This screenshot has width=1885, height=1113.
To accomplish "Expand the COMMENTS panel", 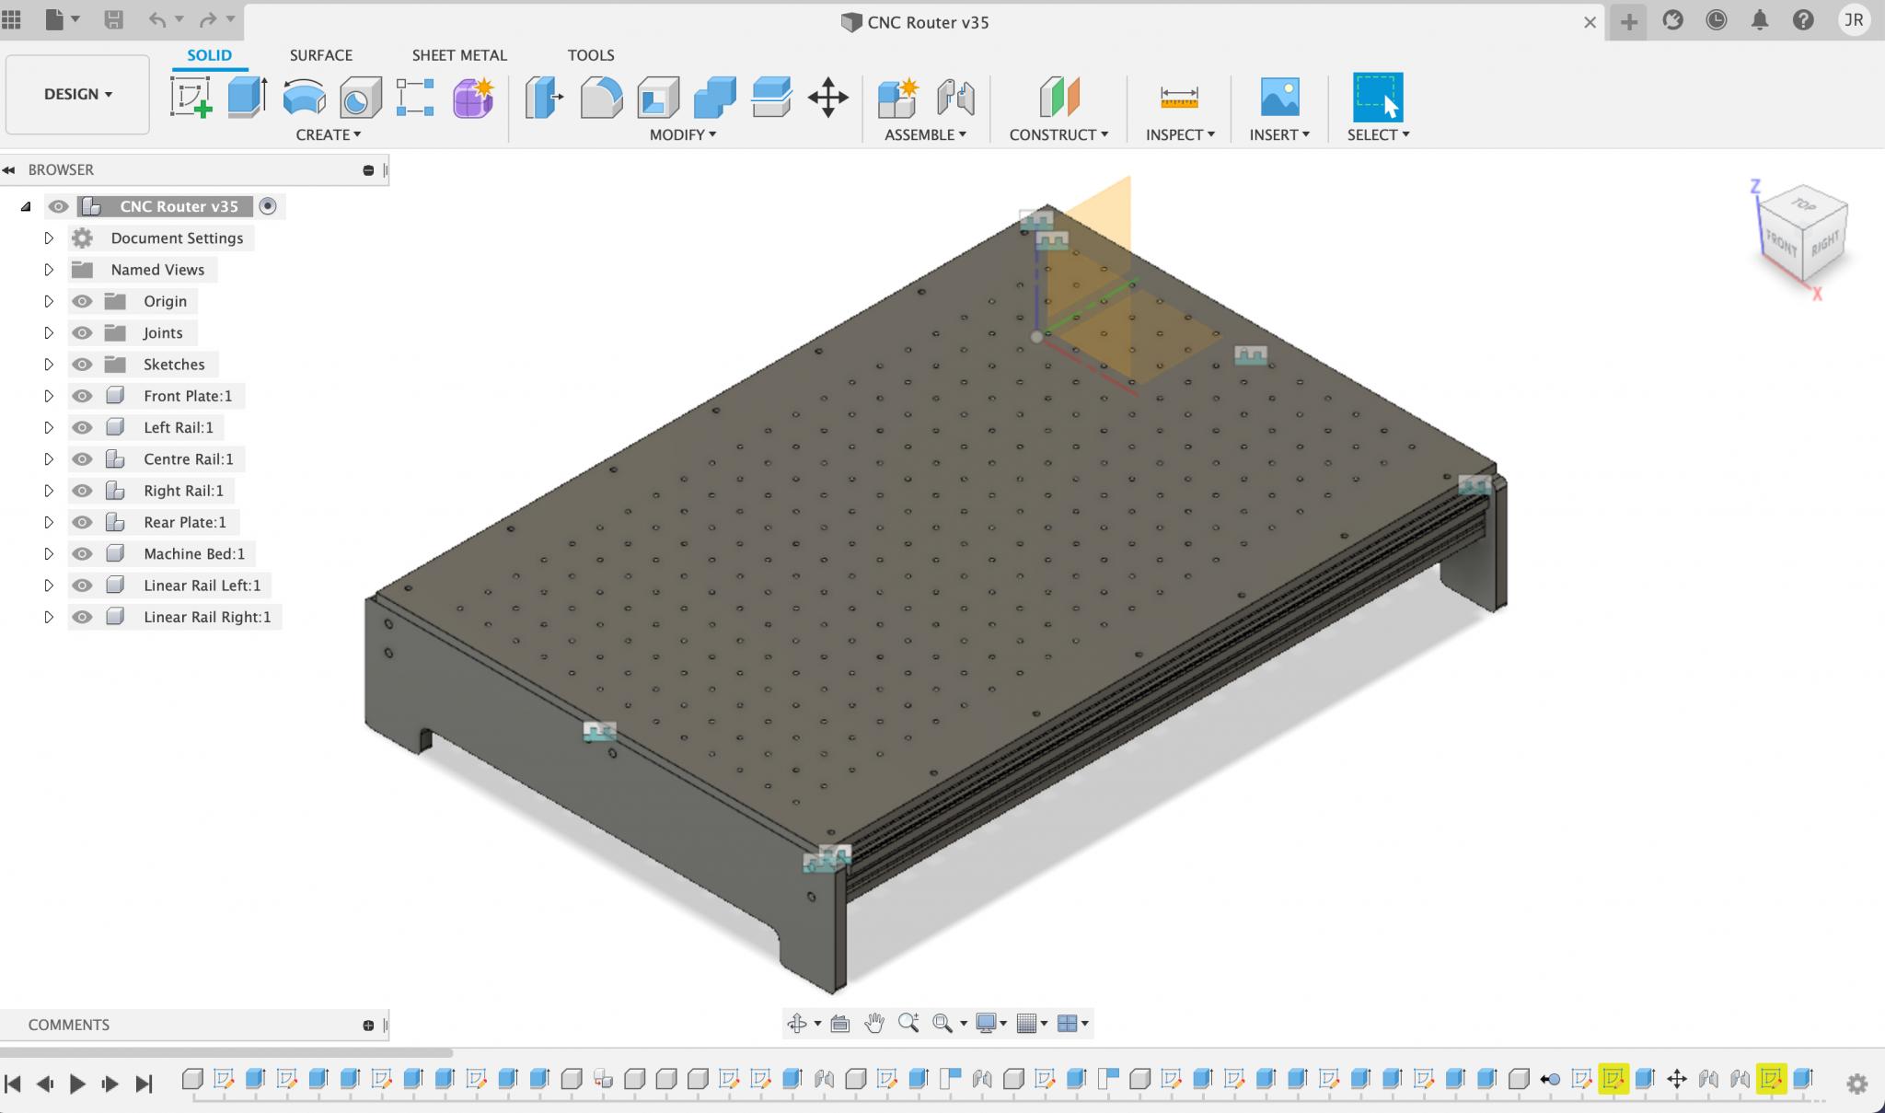I will (x=368, y=1025).
